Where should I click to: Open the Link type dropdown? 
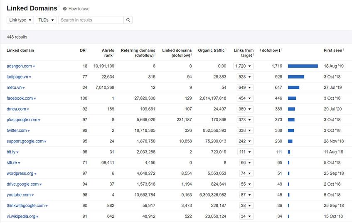click(x=20, y=20)
